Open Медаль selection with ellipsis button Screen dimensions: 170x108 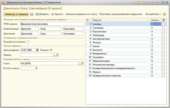(54, 55)
